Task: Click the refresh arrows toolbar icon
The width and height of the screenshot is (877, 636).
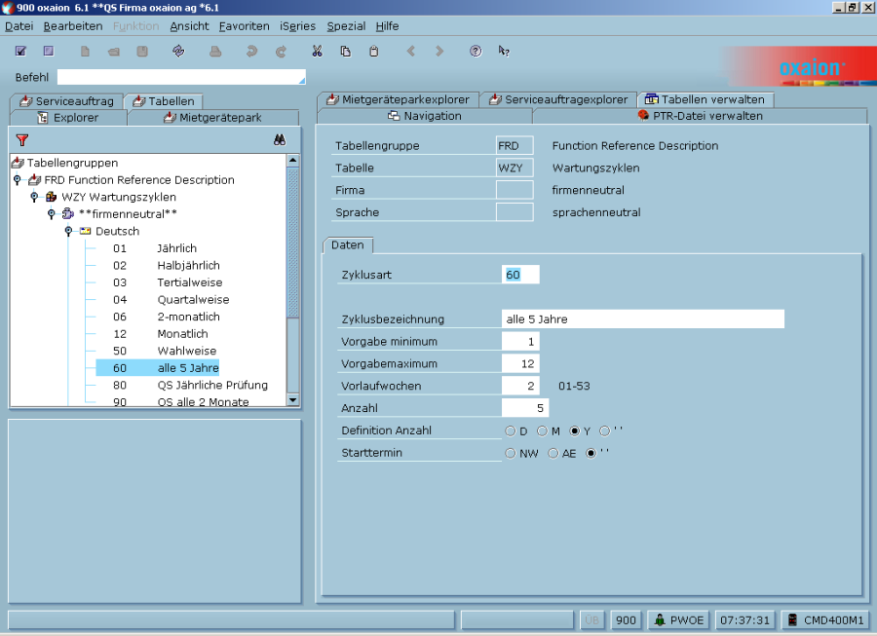Action: [178, 51]
